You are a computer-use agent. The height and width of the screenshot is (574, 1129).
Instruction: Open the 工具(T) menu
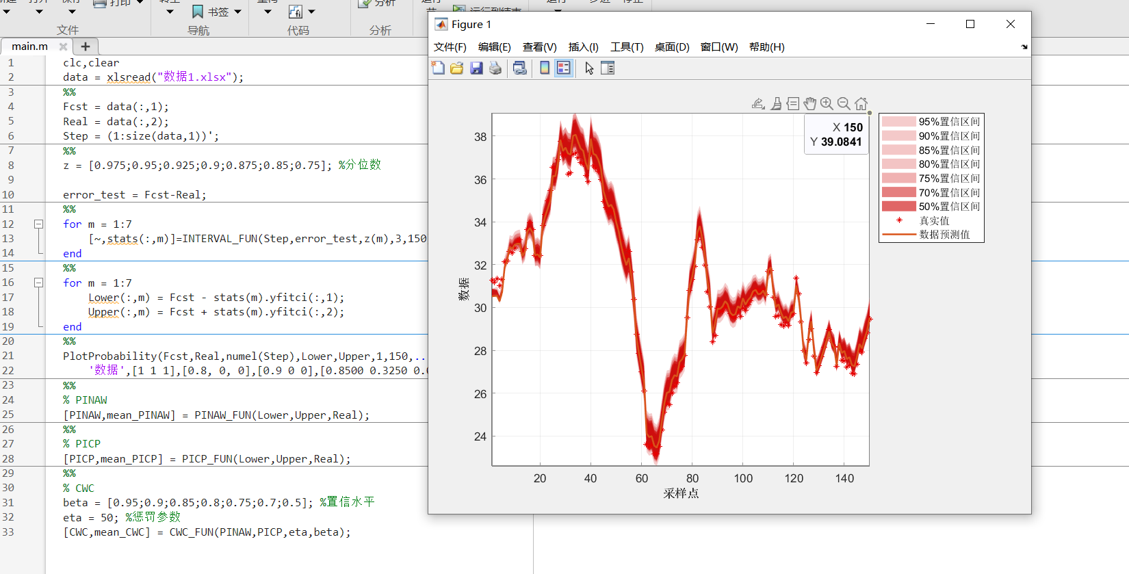click(x=627, y=47)
